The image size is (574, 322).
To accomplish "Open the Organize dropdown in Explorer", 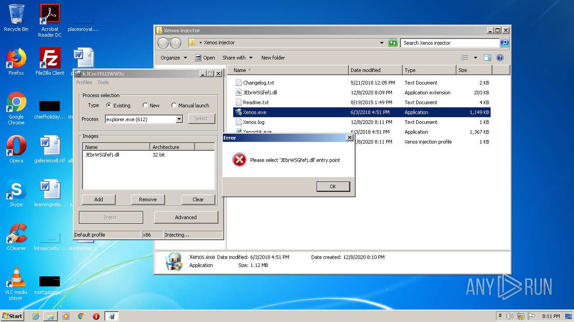I will 174,58.
